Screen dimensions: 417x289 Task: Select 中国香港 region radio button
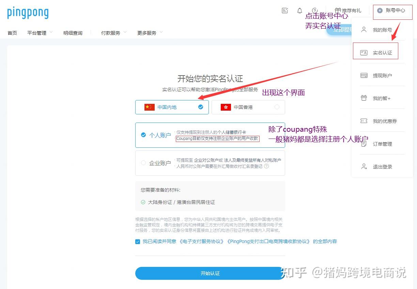277,107
